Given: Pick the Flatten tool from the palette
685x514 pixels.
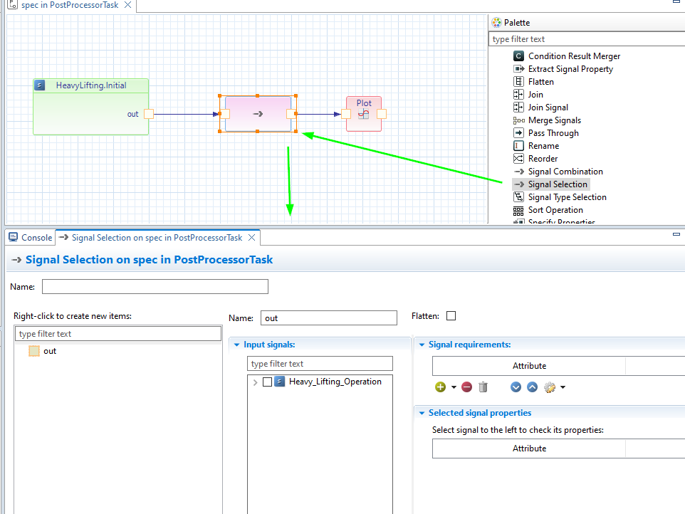Looking at the screenshot, I should (540, 82).
